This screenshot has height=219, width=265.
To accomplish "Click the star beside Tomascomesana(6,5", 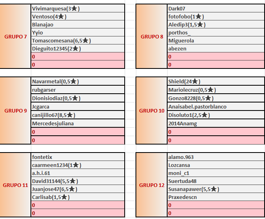I will (x=86, y=40).
